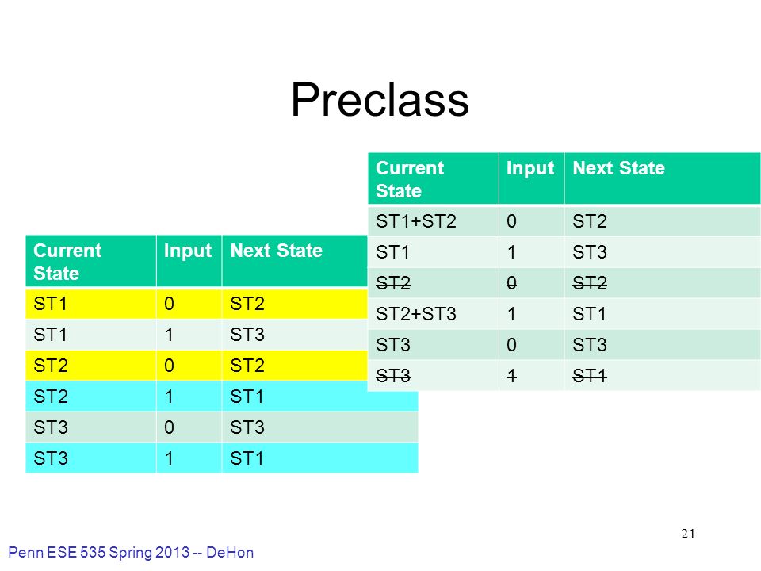Select the cyan ST3 bottom row cell
The image size is (761, 571).
(90, 458)
